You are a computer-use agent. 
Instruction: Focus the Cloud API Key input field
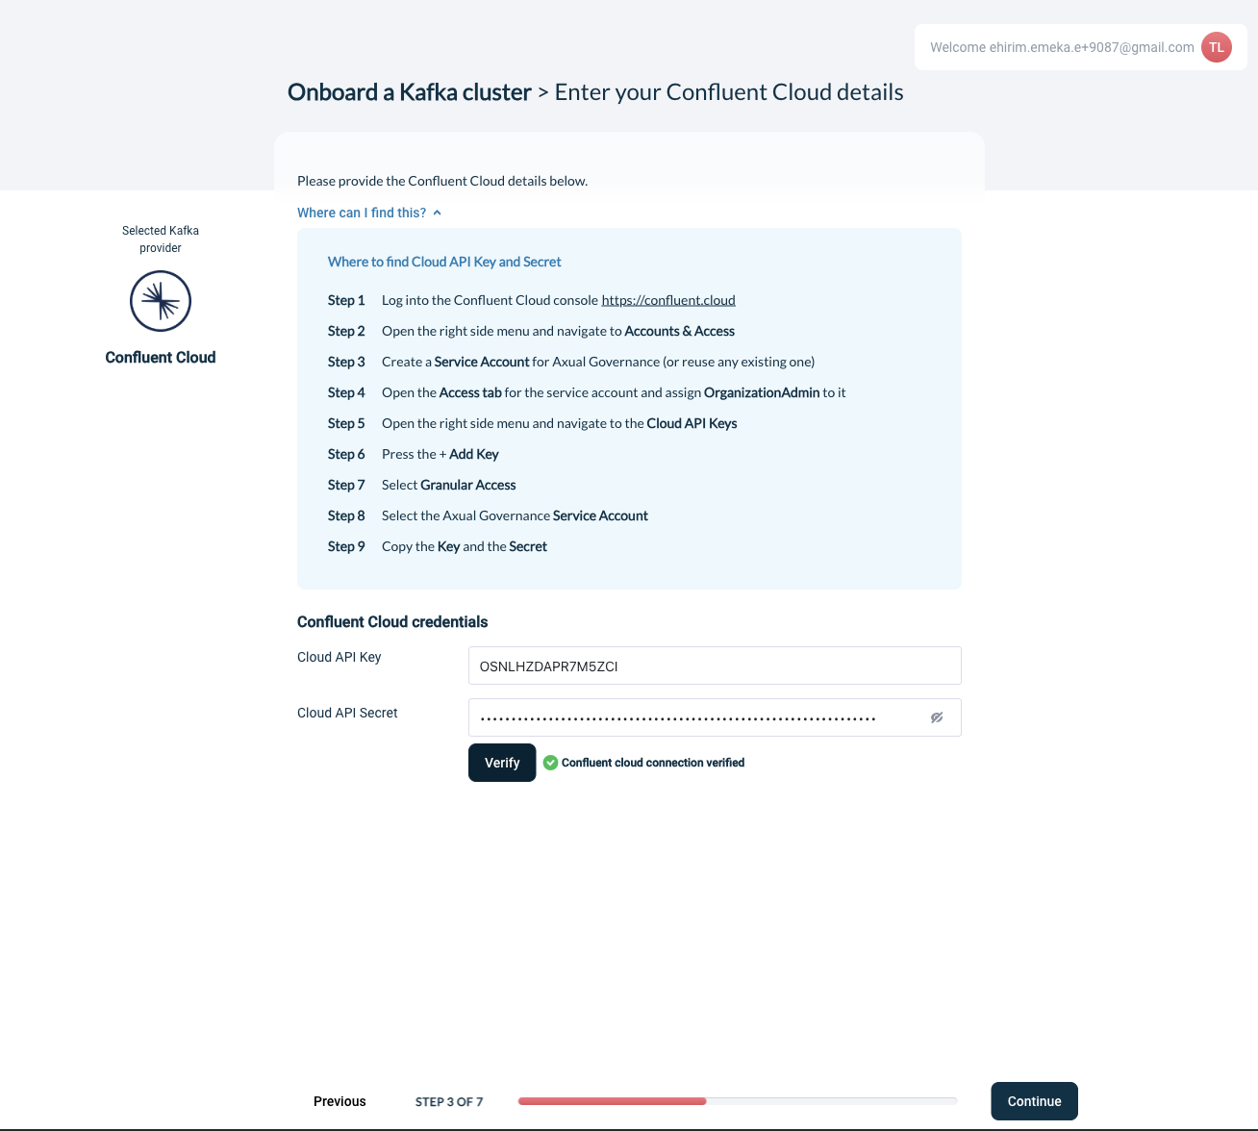(715, 666)
